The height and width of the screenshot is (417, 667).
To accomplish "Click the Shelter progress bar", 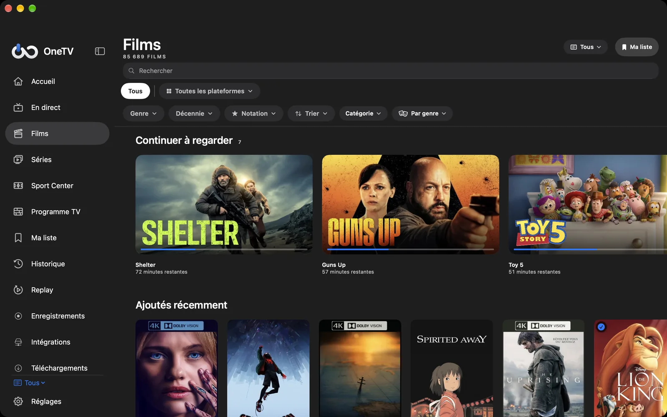I will pyautogui.click(x=224, y=249).
